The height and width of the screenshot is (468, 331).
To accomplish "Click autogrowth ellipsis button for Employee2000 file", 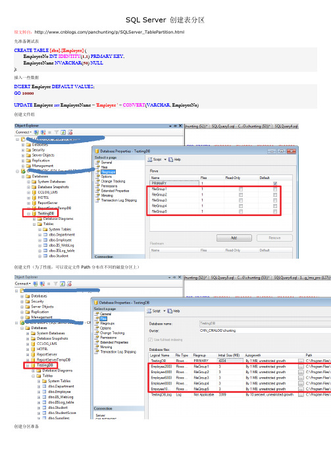I will point(301,367).
